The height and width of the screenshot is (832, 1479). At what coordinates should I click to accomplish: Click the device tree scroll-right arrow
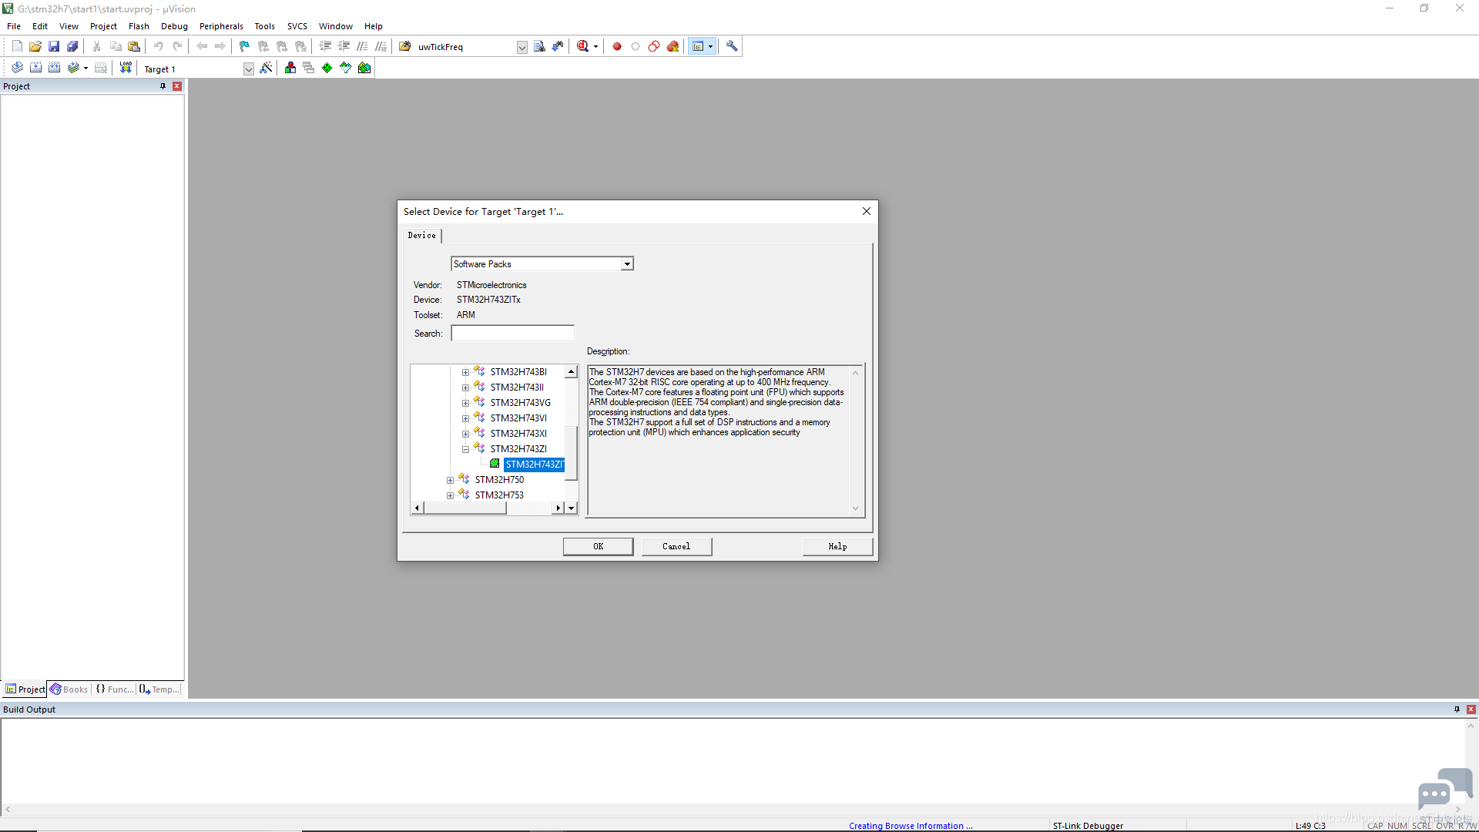pyautogui.click(x=558, y=508)
